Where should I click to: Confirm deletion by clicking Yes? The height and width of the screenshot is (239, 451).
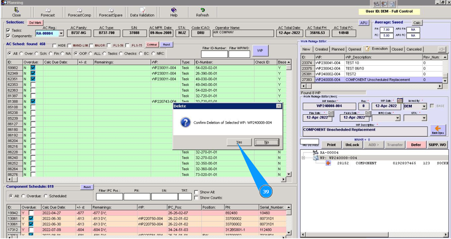click(239, 142)
